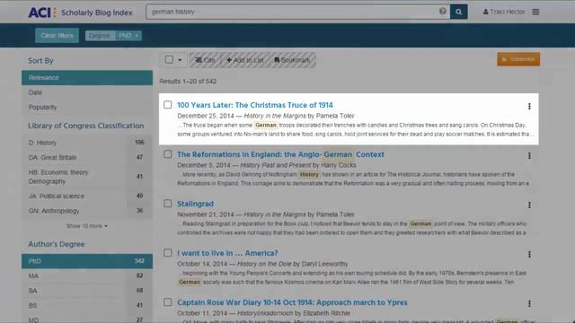The image size is (575, 323).
Task: Toggle the select-all results checkbox
Action: 169,60
